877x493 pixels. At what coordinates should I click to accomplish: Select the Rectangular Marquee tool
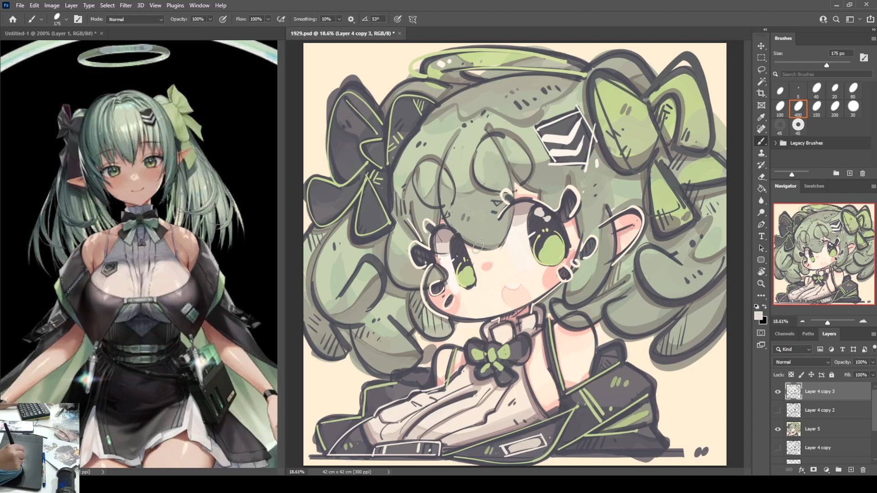pos(761,58)
